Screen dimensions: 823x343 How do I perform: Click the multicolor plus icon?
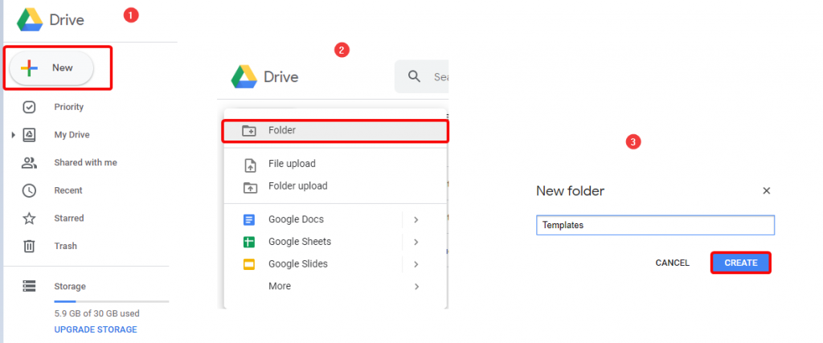coord(30,68)
